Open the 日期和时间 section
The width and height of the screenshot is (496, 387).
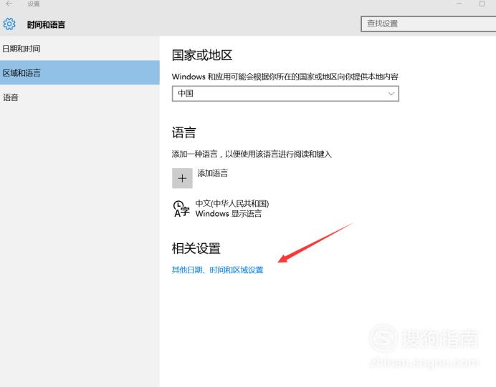[x=80, y=49]
